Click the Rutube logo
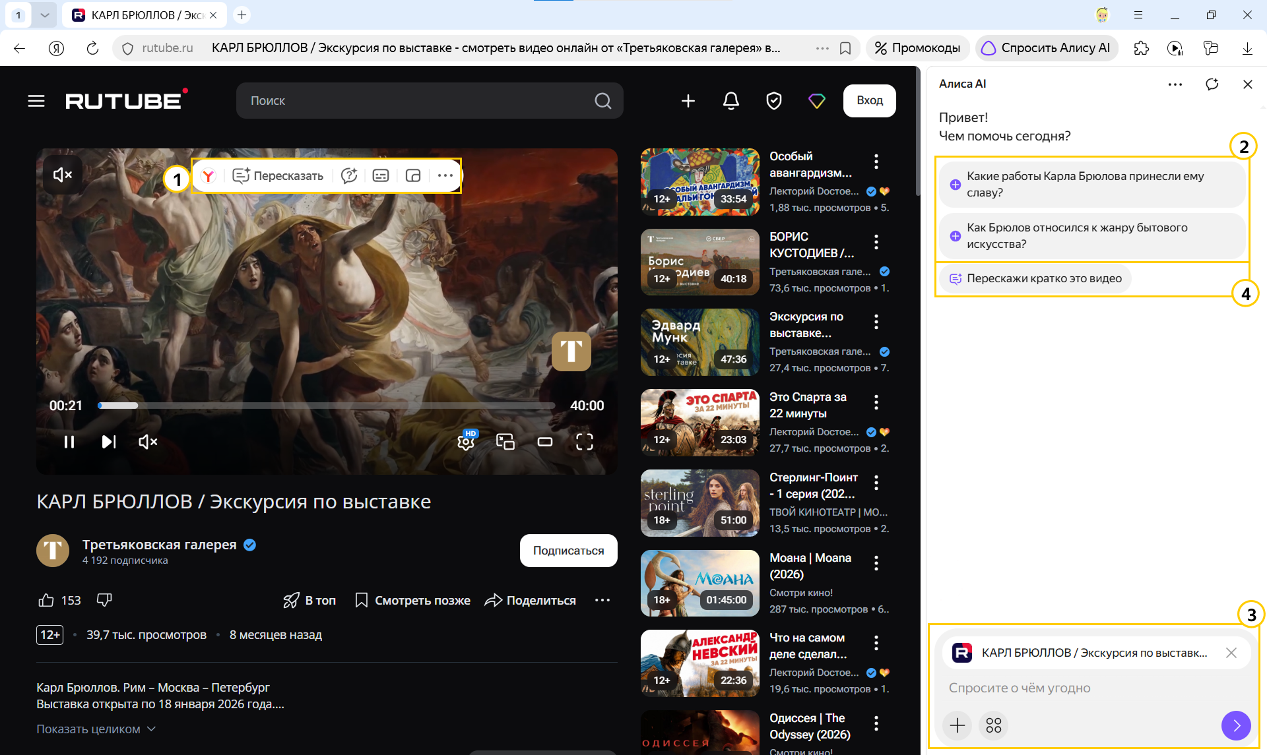This screenshot has height=755, width=1267. click(126, 100)
